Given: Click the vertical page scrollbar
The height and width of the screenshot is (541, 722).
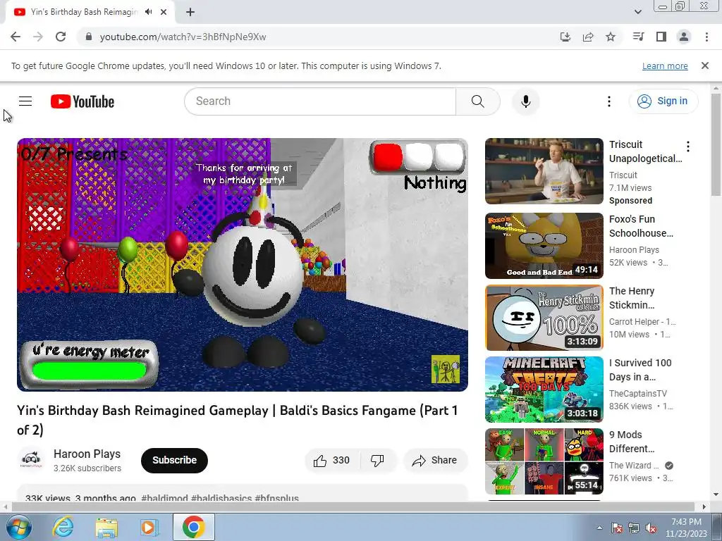Looking at the screenshot, I should click(716, 145).
